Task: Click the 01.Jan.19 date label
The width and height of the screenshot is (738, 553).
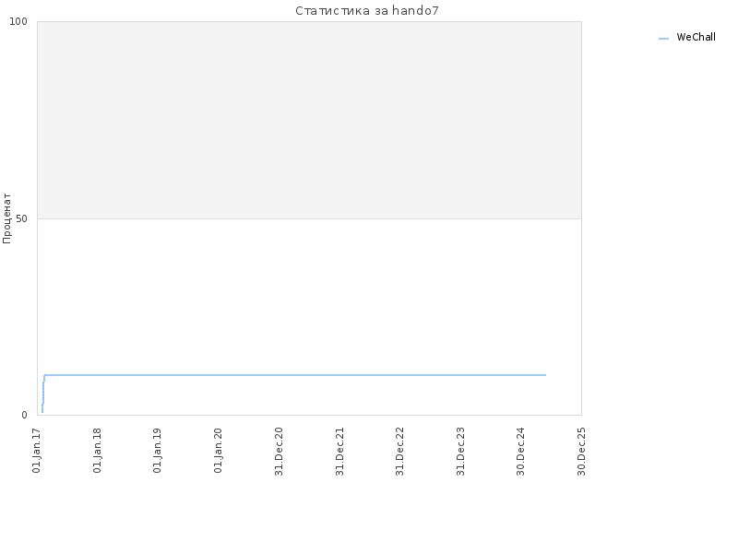Action: tap(157, 451)
